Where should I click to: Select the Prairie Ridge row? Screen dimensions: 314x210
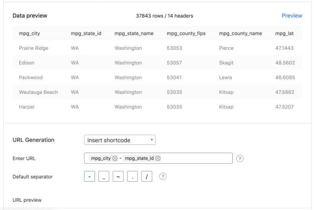tap(157, 48)
